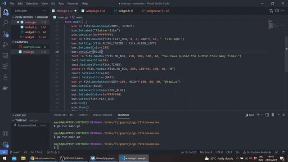
Task: Open the View menu
Action: pos(45,4)
